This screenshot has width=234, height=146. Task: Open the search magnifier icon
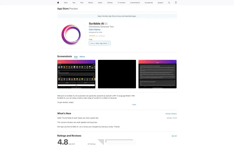tap(169, 2)
